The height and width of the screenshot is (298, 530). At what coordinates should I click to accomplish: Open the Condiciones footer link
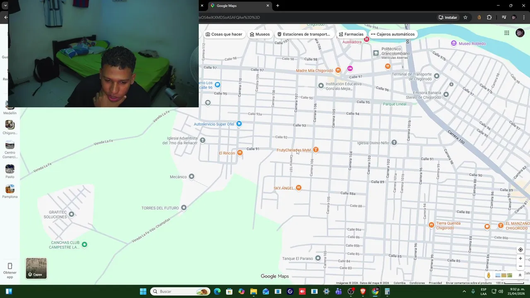point(417,283)
